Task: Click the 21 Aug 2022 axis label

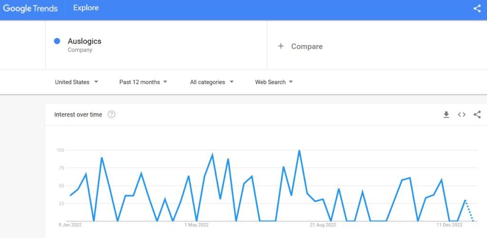Action: pyautogui.click(x=323, y=225)
